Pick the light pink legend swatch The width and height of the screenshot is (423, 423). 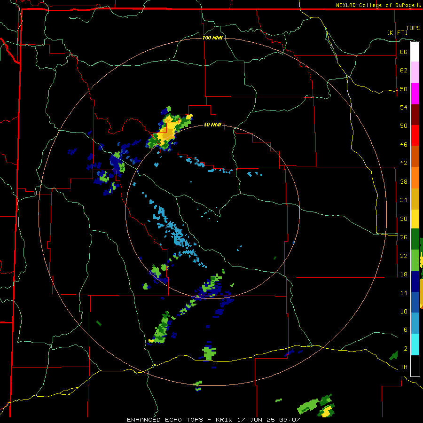tap(415, 72)
